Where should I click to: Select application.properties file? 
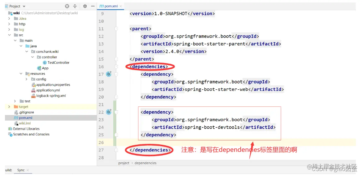pos(53,85)
